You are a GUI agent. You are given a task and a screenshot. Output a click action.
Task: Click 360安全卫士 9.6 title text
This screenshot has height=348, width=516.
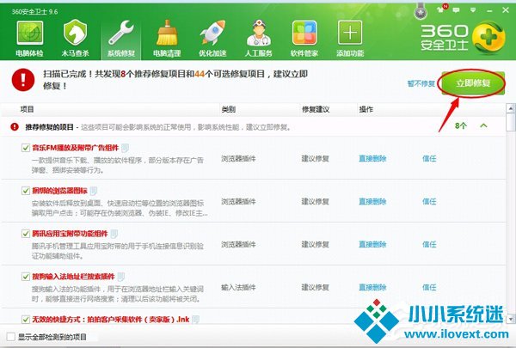coord(34,11)
